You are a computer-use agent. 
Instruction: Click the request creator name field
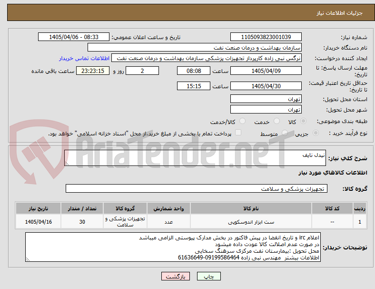(207, 58)
